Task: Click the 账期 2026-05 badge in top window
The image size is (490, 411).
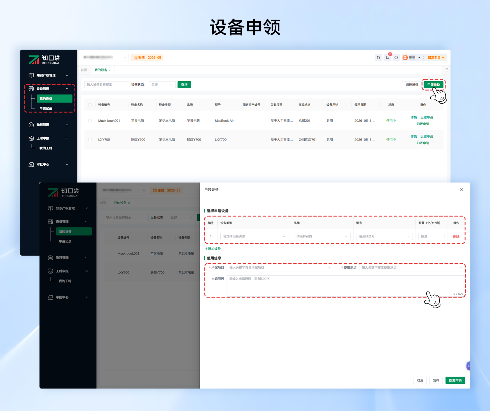Action: click(147, 57)
